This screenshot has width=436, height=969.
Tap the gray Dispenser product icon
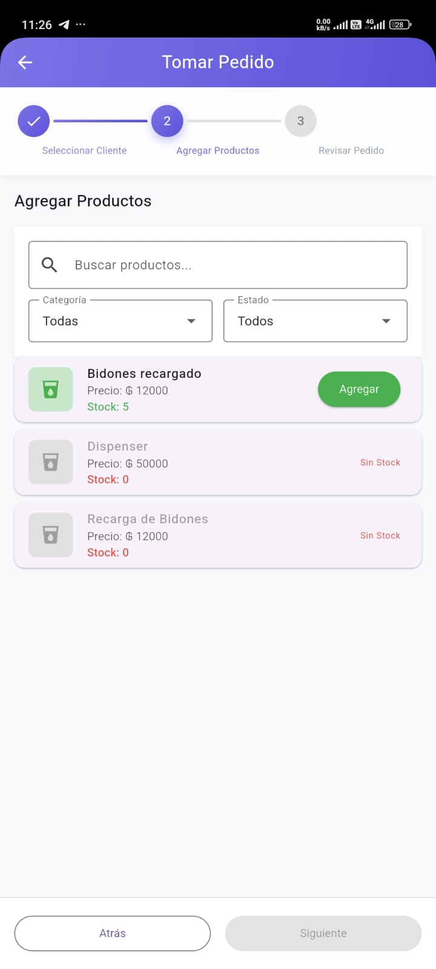(51, 462)
